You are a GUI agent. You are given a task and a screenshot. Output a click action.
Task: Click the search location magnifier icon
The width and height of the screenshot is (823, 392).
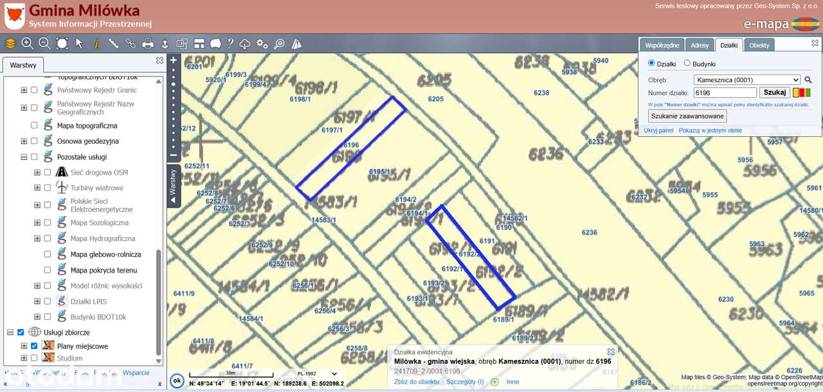click(x=279, y=44)
